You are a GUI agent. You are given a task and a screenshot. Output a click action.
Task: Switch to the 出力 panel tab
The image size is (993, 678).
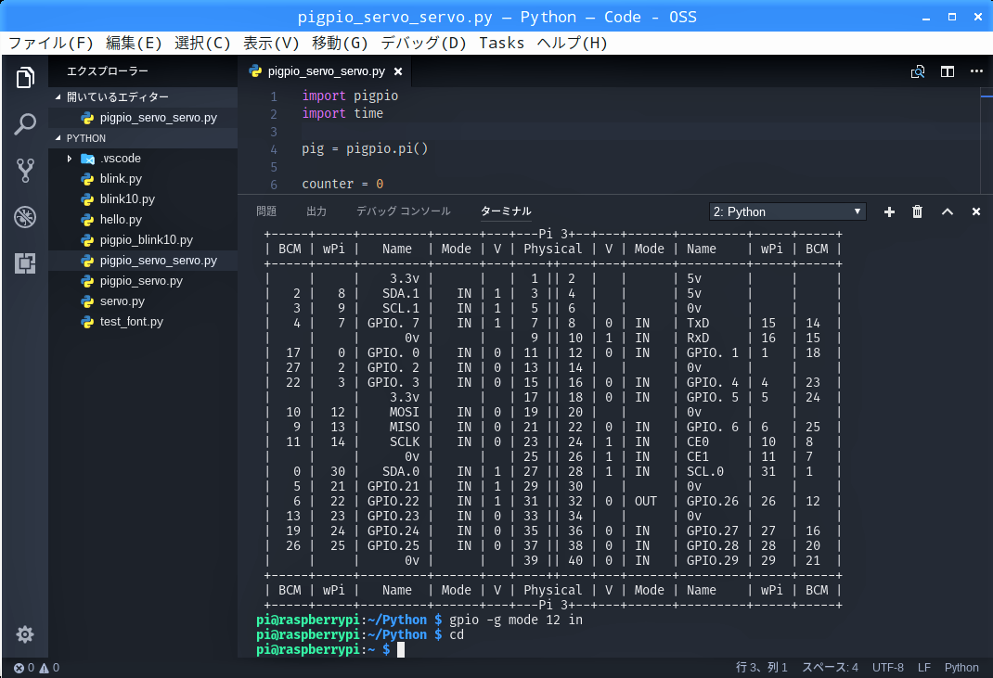click(316, 211)
